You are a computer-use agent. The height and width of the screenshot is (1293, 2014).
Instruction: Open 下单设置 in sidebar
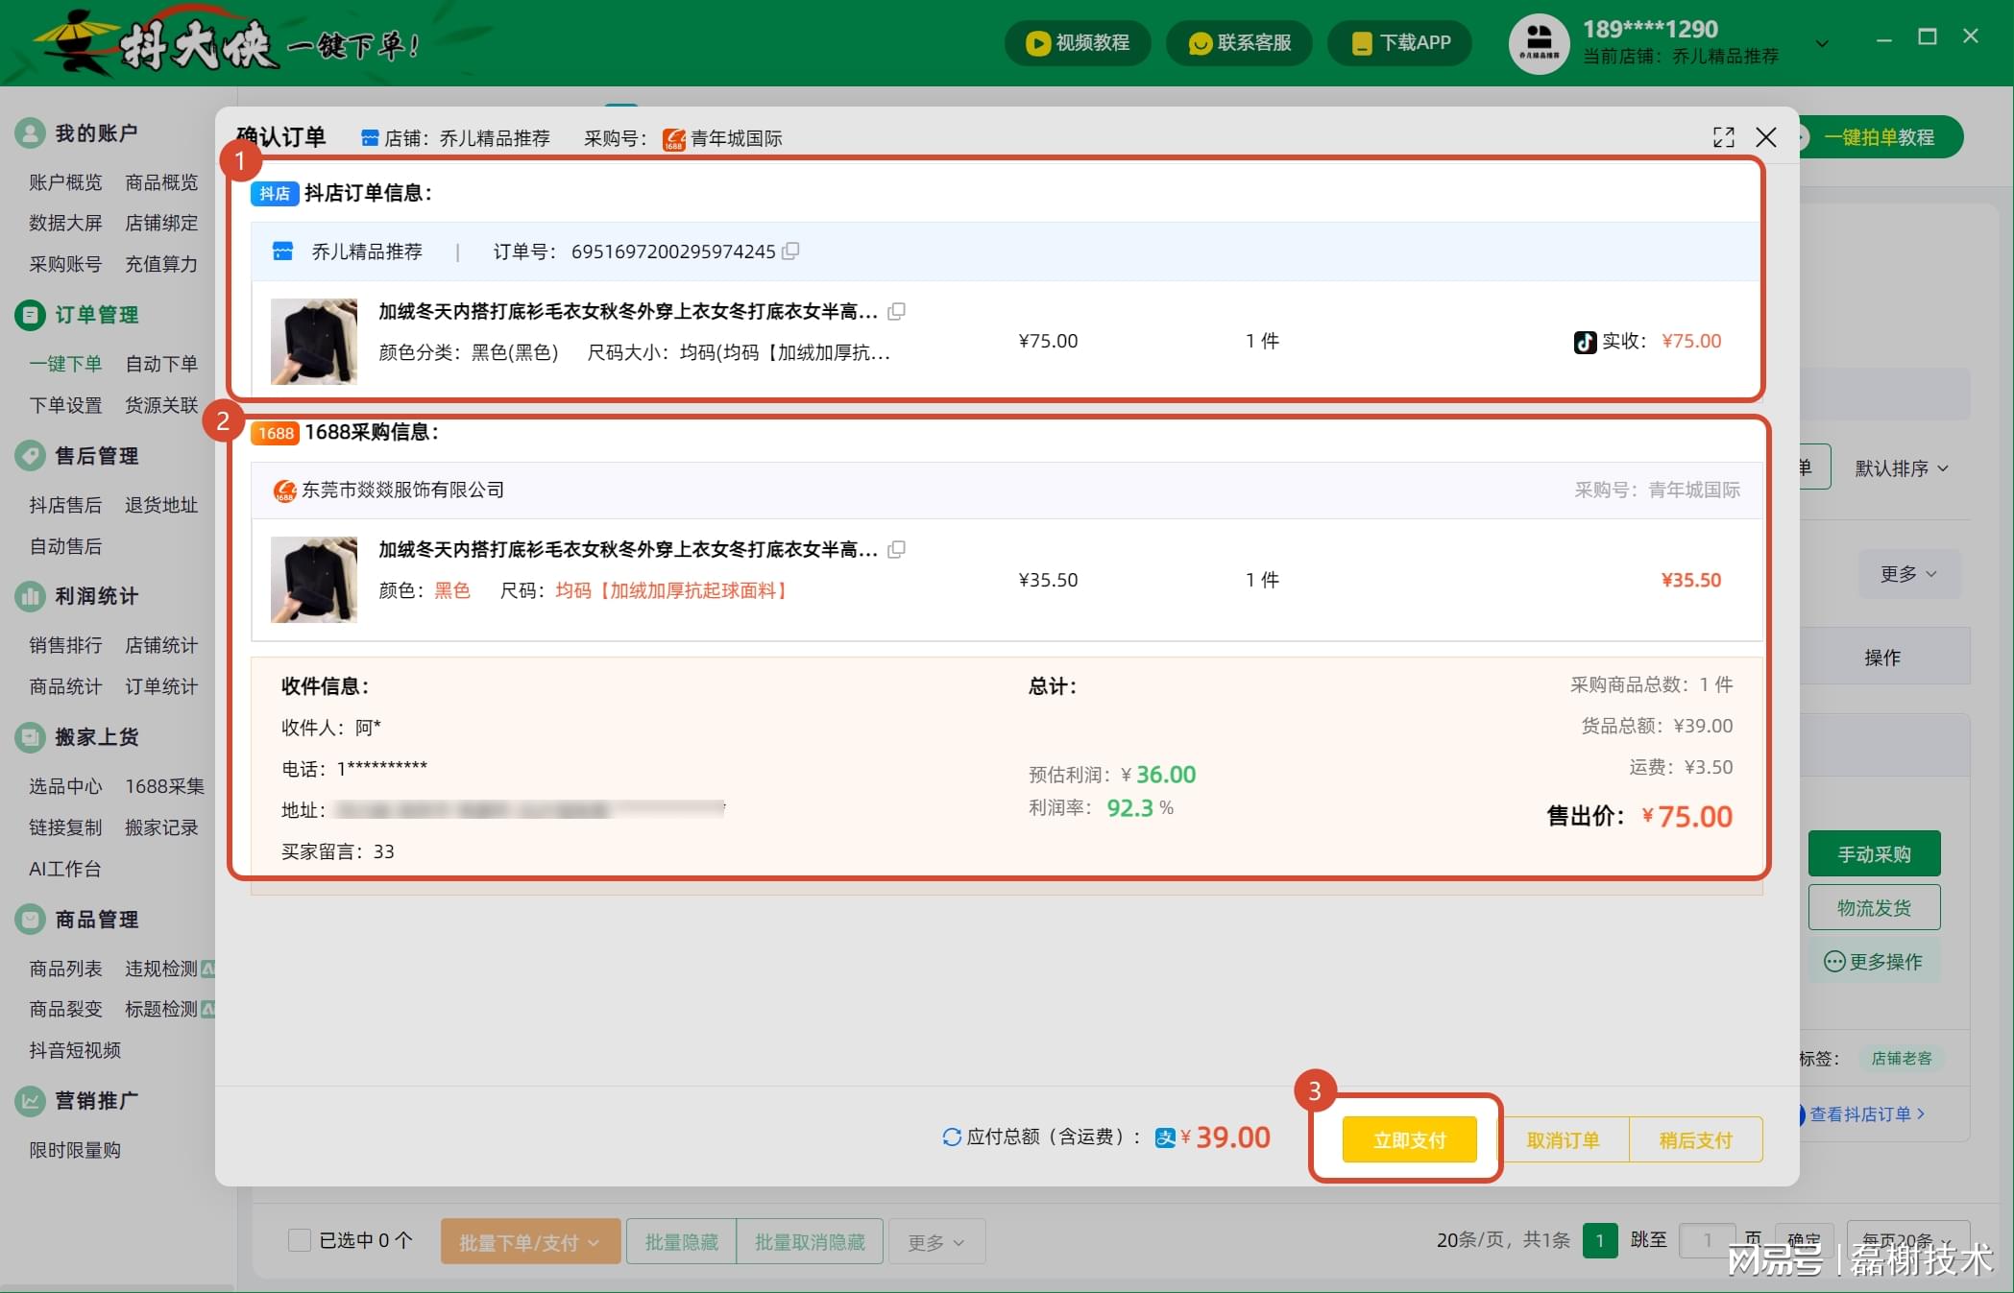[x=65, y=405]
